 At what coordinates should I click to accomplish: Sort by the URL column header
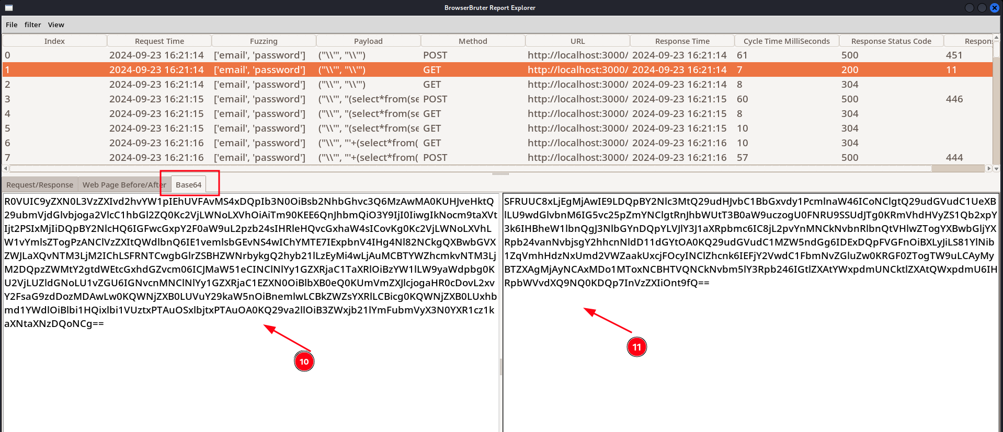coord(577,41)
